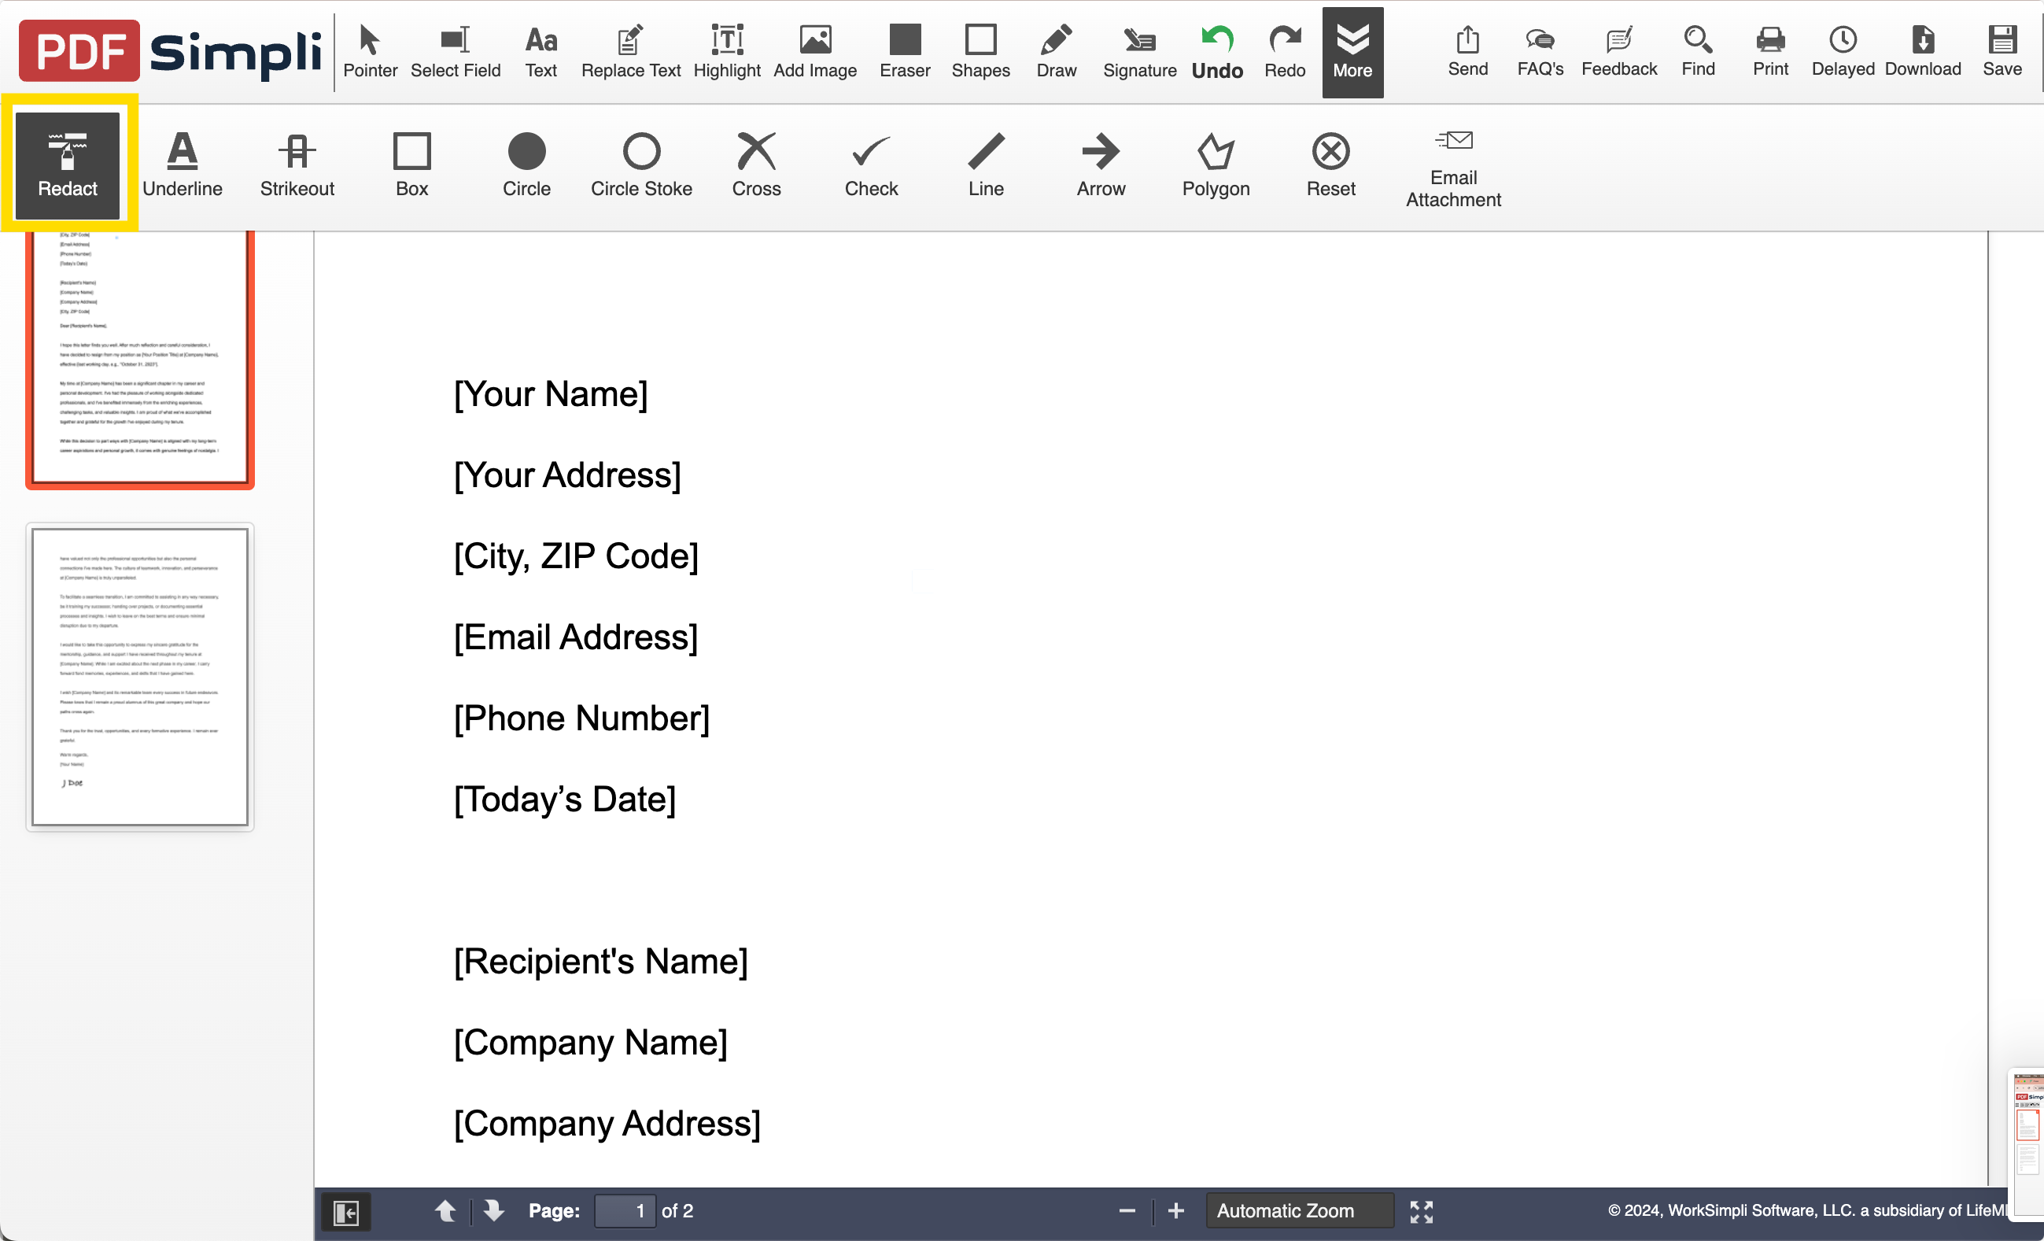The width and height of the screenshot is (2044, 1241).
Task: Click the Highlight tool
Action: (727, 51)
